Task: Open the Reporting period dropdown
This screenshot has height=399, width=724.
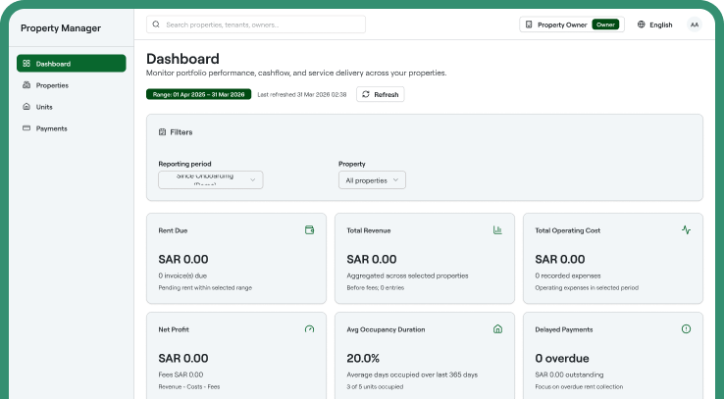Action: tap(211, 180)
